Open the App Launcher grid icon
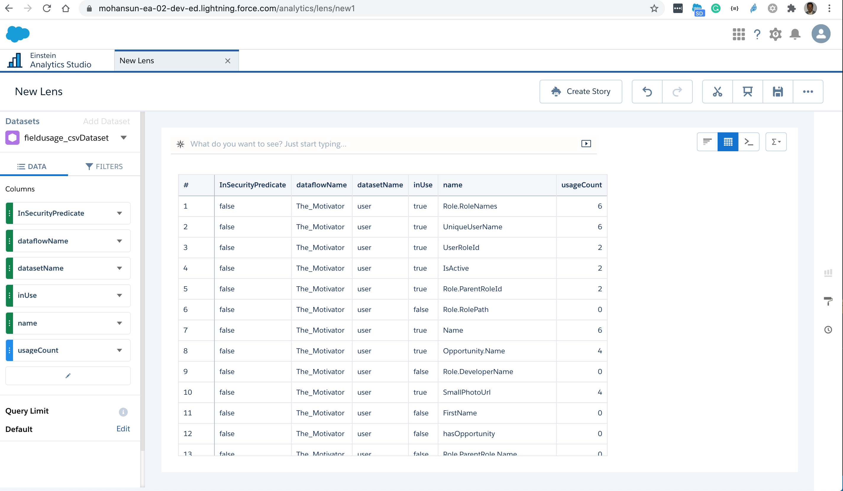 (x=739, y=34)
